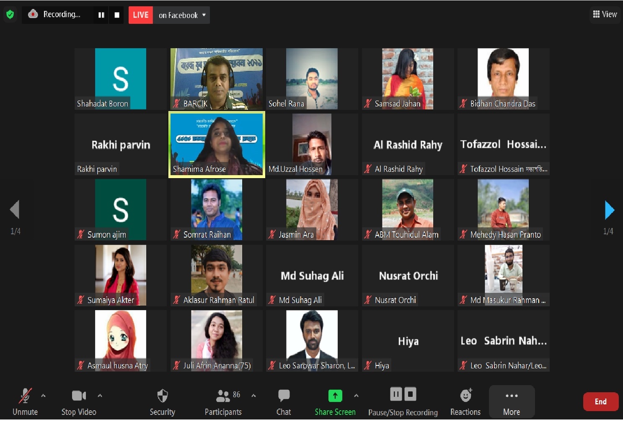
Task: Click the Hiya name tile
Action: (408, 341)
